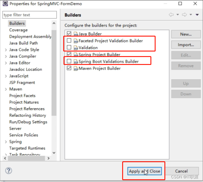Click the Down button
This screenshot has width=203, height=182.
(186, 94)
